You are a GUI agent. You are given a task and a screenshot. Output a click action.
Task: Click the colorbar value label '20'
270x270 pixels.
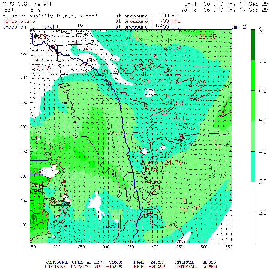pyautogui.click(x=263, y=212)
